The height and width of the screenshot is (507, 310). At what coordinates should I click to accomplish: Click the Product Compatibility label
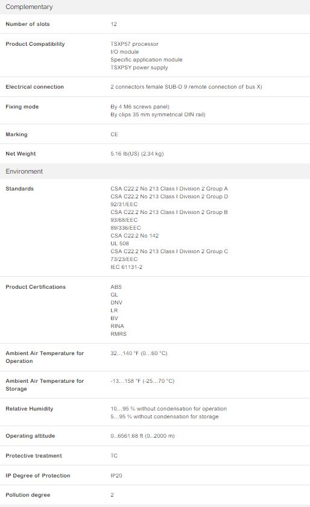tap(35, 44)
